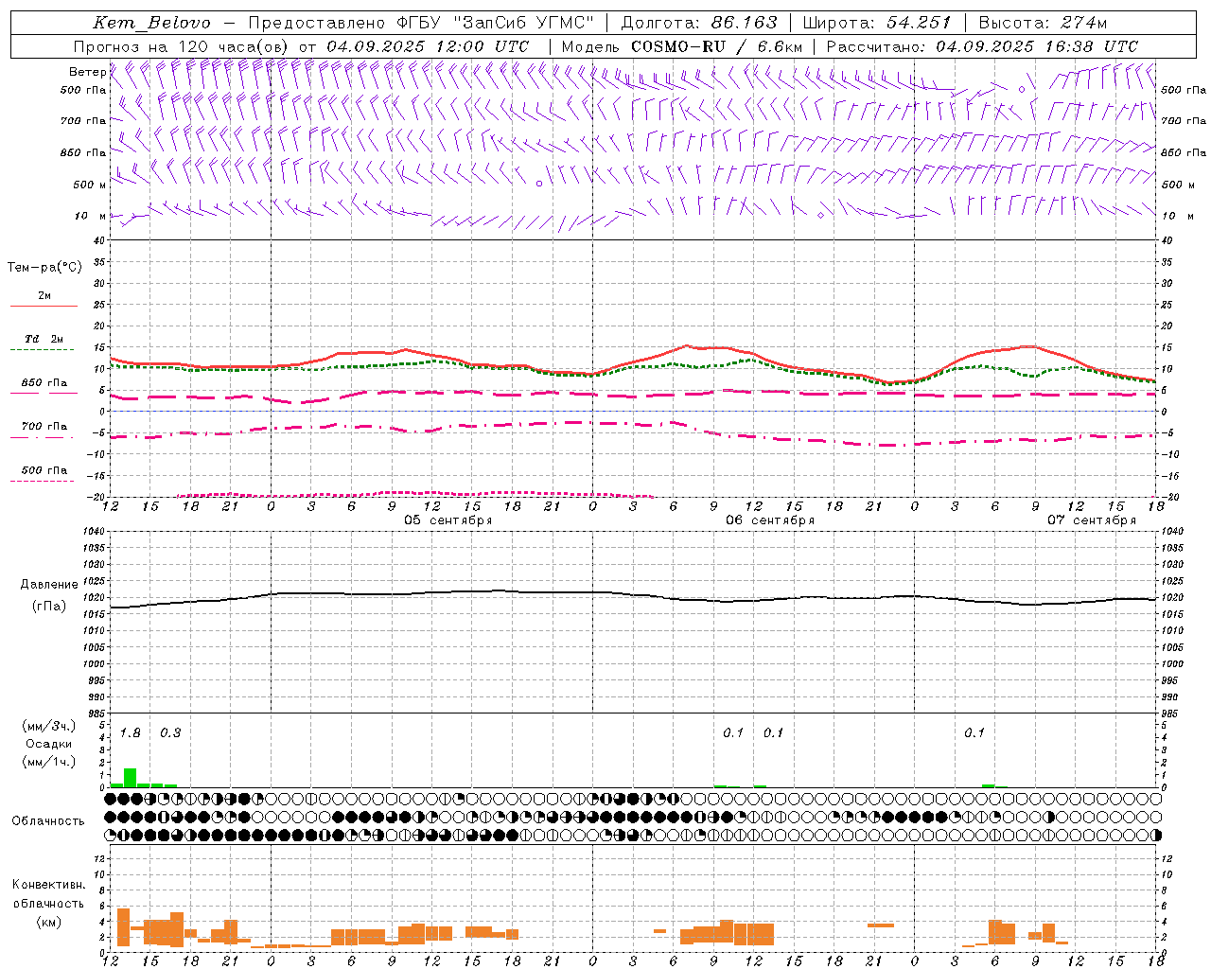The height and width of the screenshot is (969, 1211).
Task: Click the tallest green precipitation bar
Action: (x=130, y=778)
